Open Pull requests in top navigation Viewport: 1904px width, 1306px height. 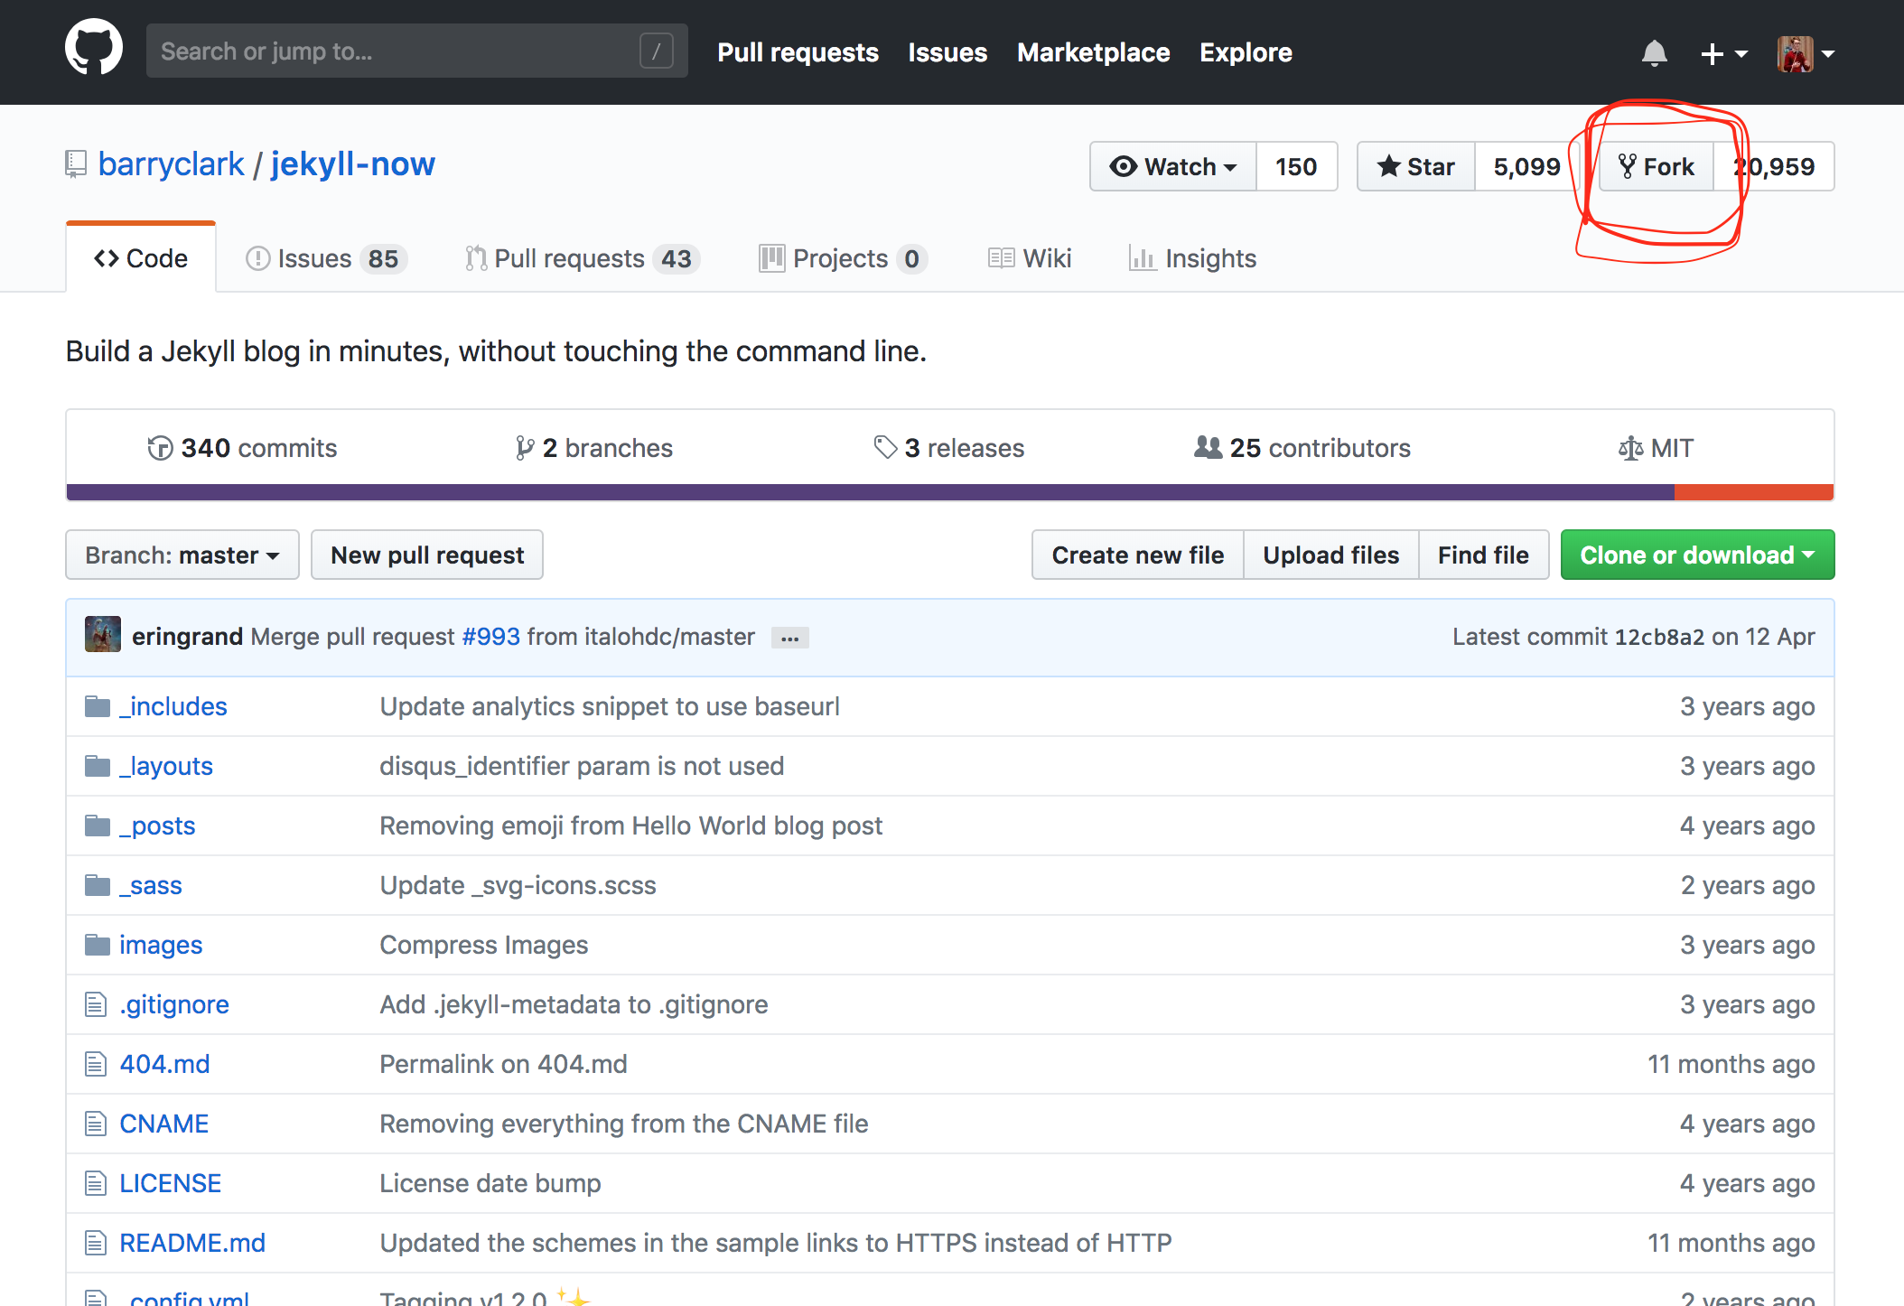(798, 52)
